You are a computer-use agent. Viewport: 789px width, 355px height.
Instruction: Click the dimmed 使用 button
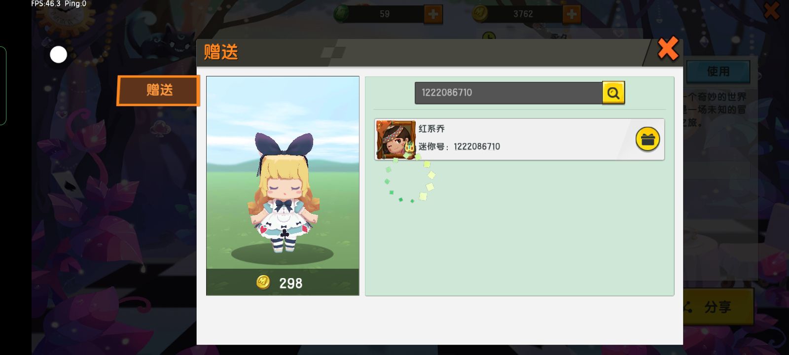[718, 71]
